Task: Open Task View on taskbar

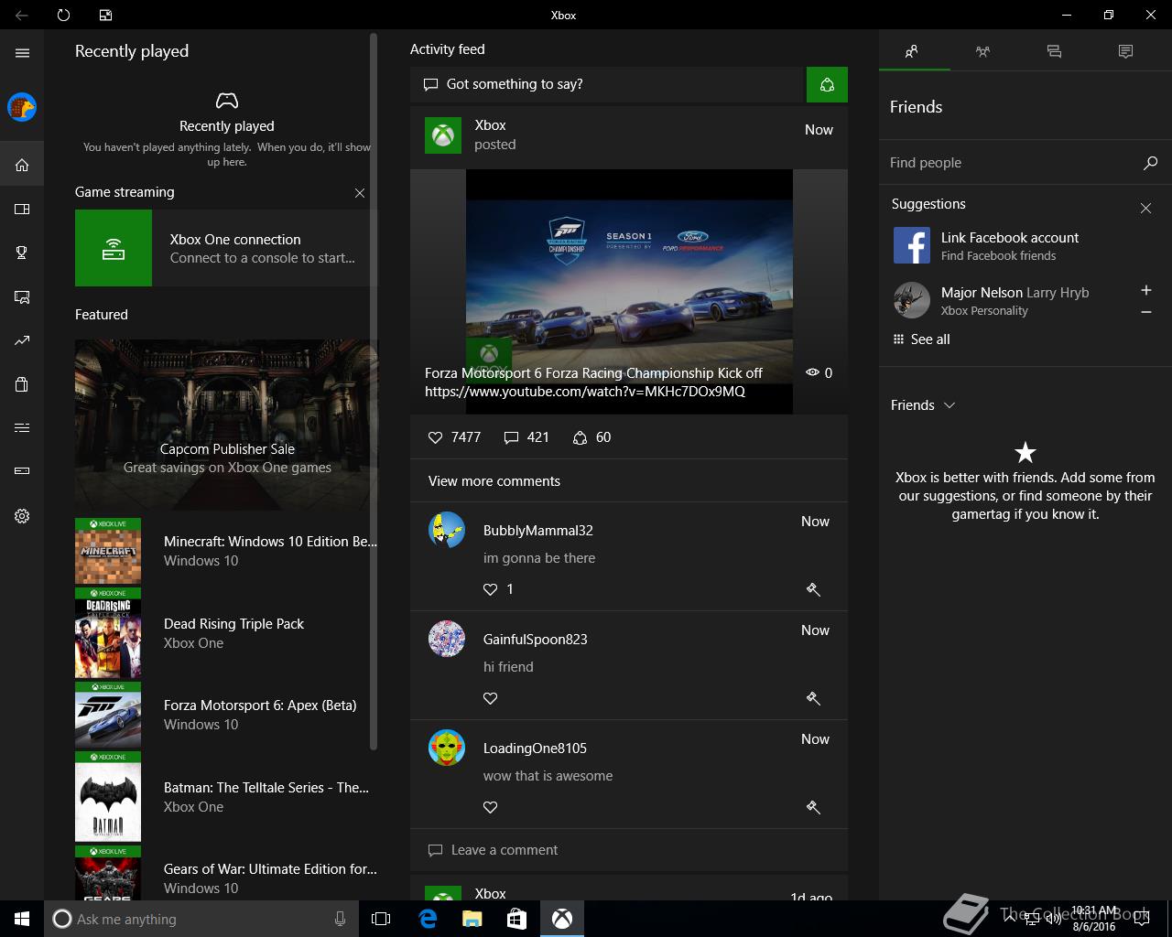Action: tap(381, 919)
